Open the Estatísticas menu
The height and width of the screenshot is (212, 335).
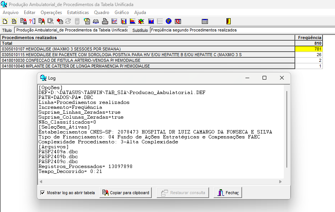(78, 13)
